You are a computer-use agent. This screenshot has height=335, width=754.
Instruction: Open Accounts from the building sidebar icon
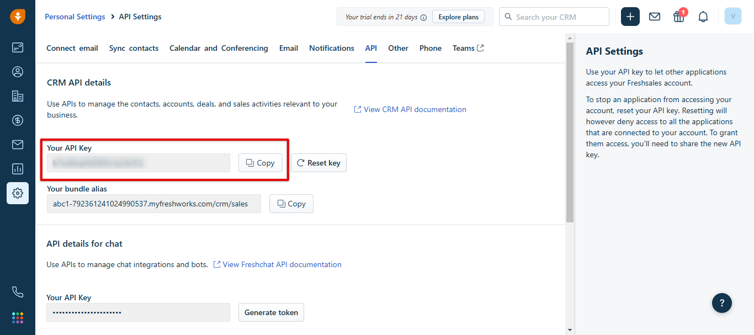pos(18,96)
